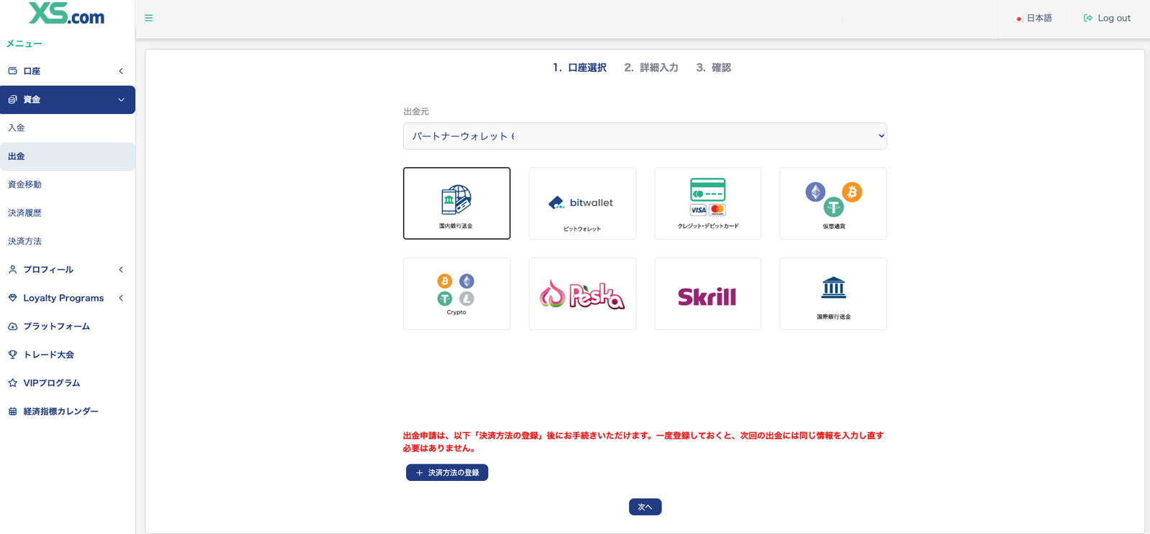The height and width of the screenshot is (534, 1150).
Task: Click the トレード大会 trophy icon
Action: click(x=13, y=355)
